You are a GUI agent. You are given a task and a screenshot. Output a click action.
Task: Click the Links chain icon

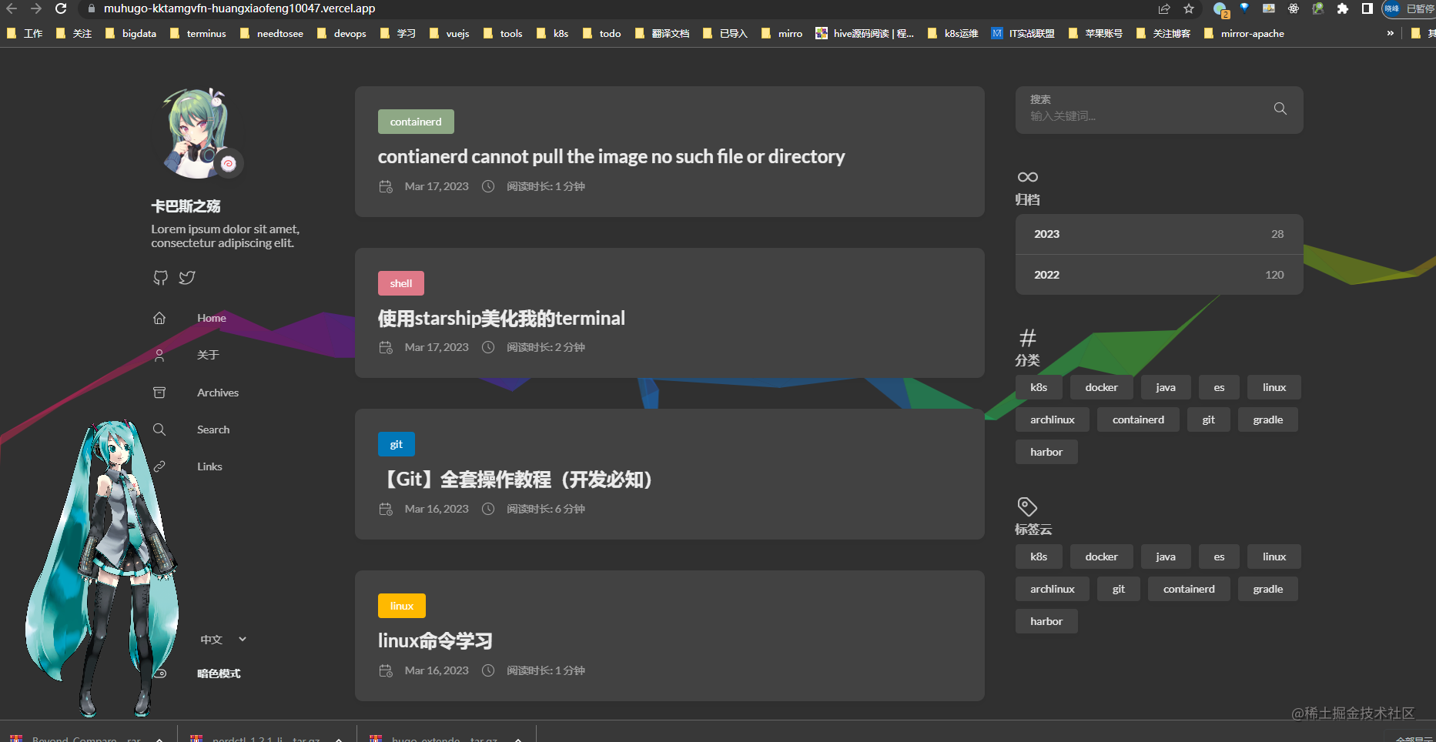point(159,466)
